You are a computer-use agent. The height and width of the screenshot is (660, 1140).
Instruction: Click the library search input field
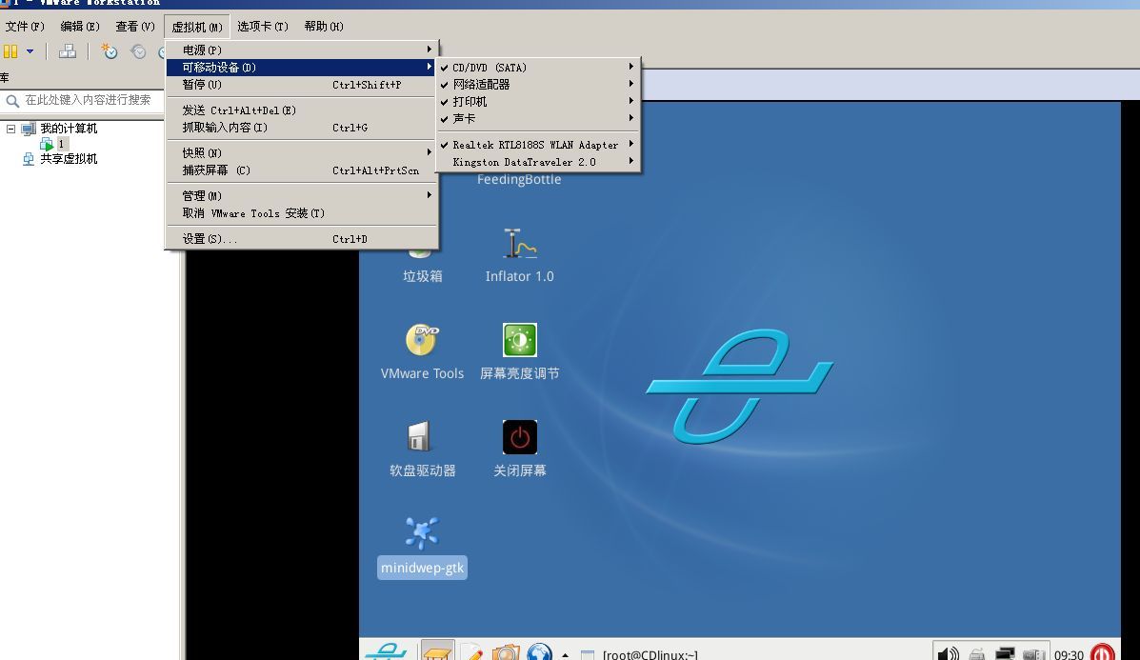(90, 100)
